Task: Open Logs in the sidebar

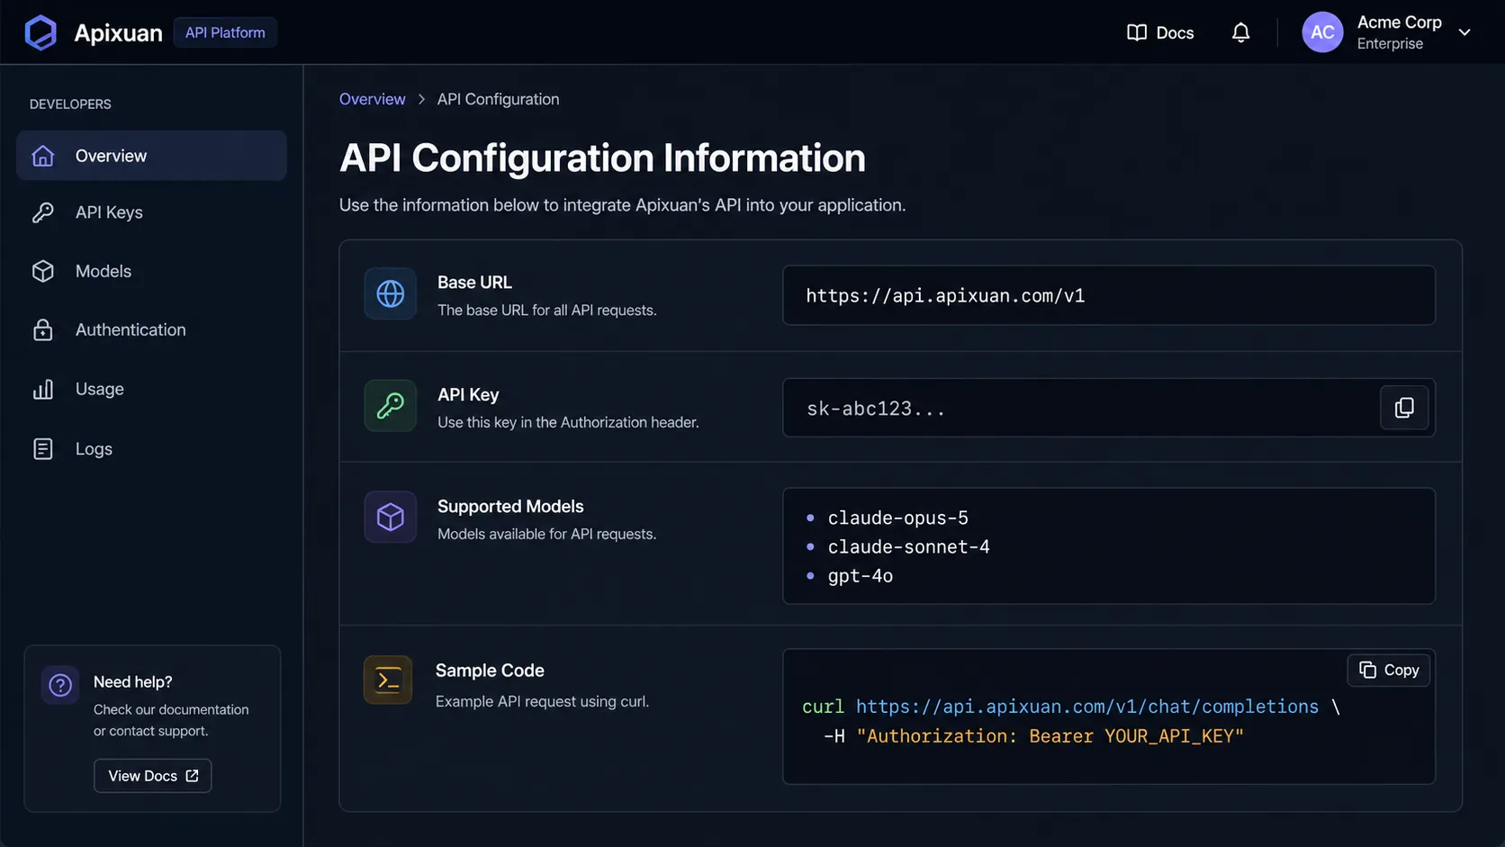Action: click(x=151, y=448)
